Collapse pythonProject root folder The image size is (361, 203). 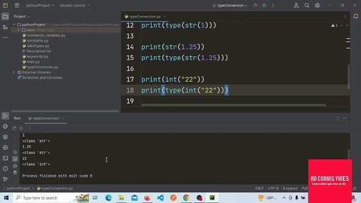click(x=14, y=25)
